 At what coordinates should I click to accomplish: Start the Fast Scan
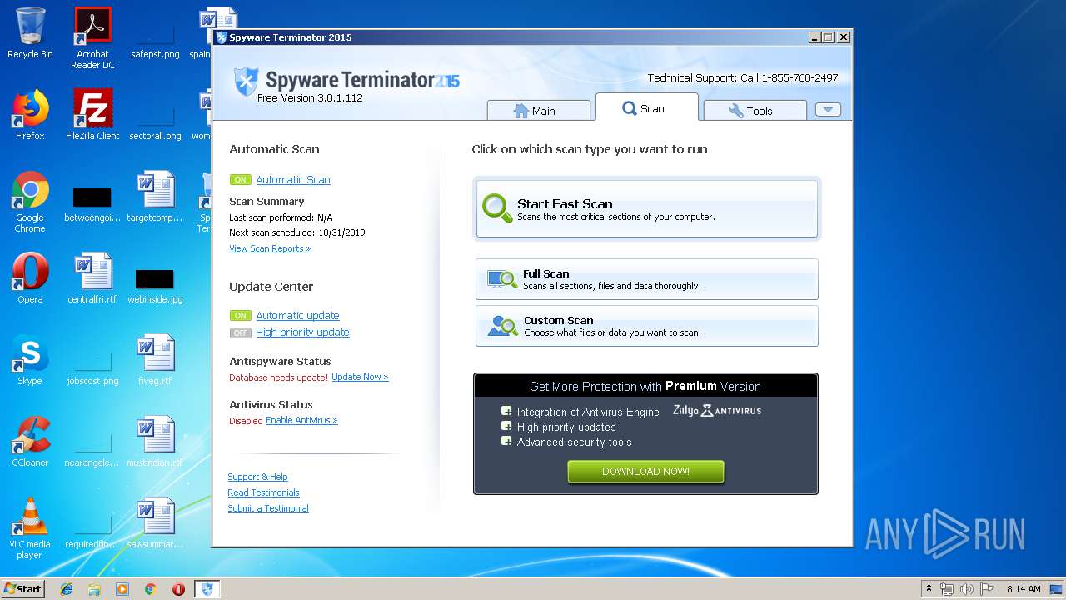tap(647, 209)
